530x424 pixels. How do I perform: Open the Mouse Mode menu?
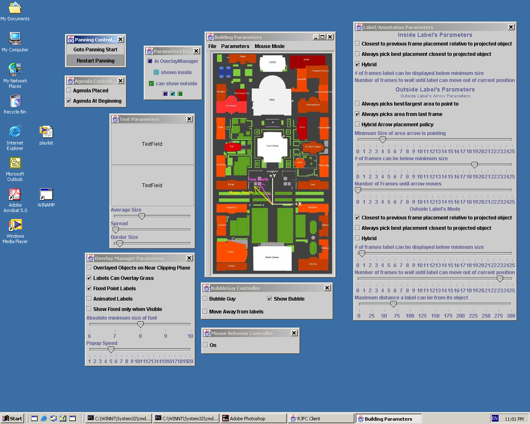[270, 46]
